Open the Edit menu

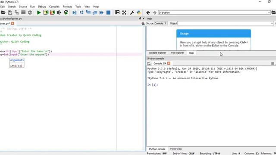click(3, 6)
